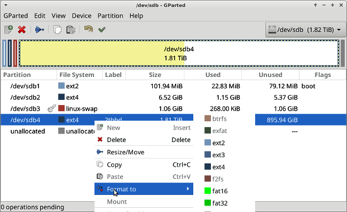Click the light blue sdb1 strip in the disk map
Image resolution: width=347 pixels, height=212 pixels.
tap(4, 53)
